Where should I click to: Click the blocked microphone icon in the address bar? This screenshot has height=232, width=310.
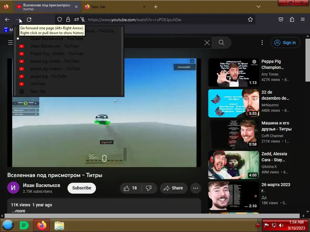(83, 19)
